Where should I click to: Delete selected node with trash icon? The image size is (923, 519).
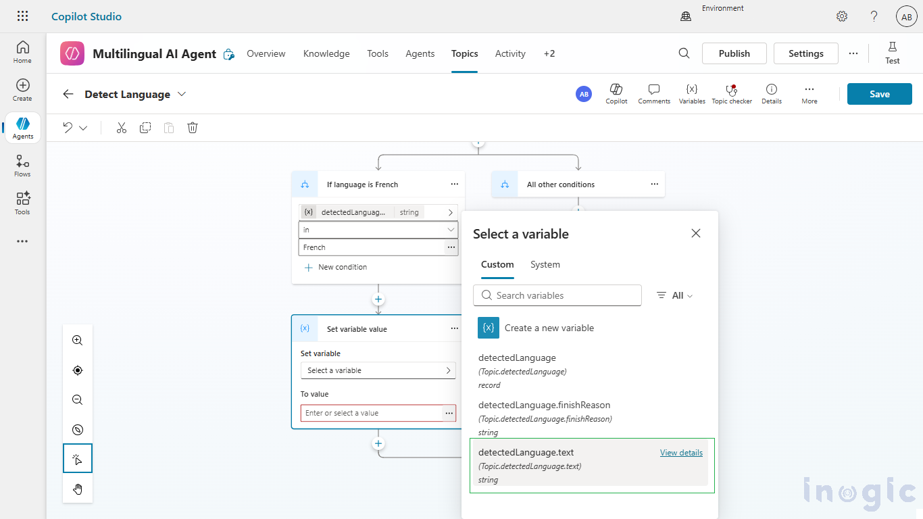coord(193,128)
